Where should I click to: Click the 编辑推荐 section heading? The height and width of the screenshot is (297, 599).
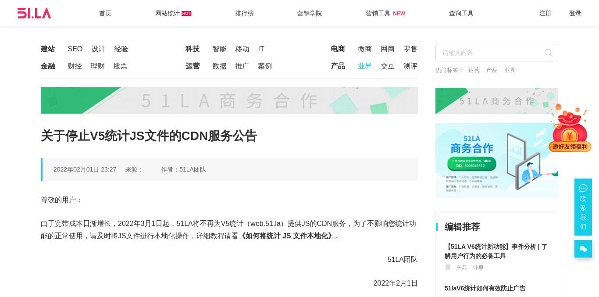point(462,227)
